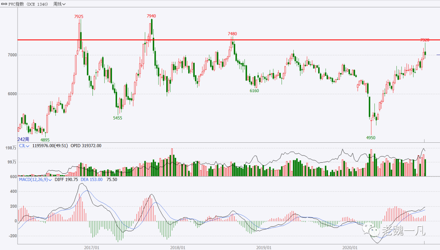This screenshot has width=440, height=250.
Task: Click the 99万 volume axis label
Action: click(12, 162)
